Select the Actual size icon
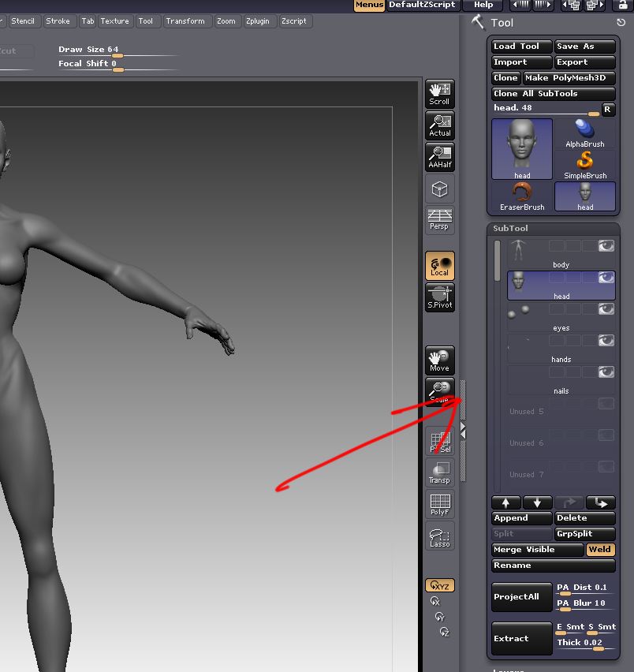 click(439, 125)
